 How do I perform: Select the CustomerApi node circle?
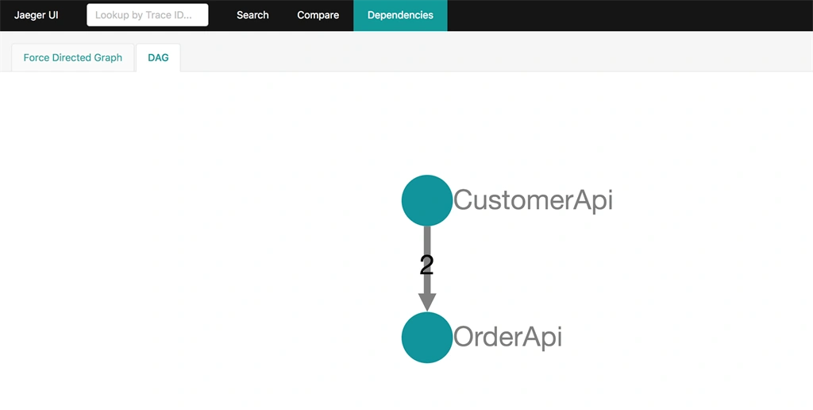[426, 200]
